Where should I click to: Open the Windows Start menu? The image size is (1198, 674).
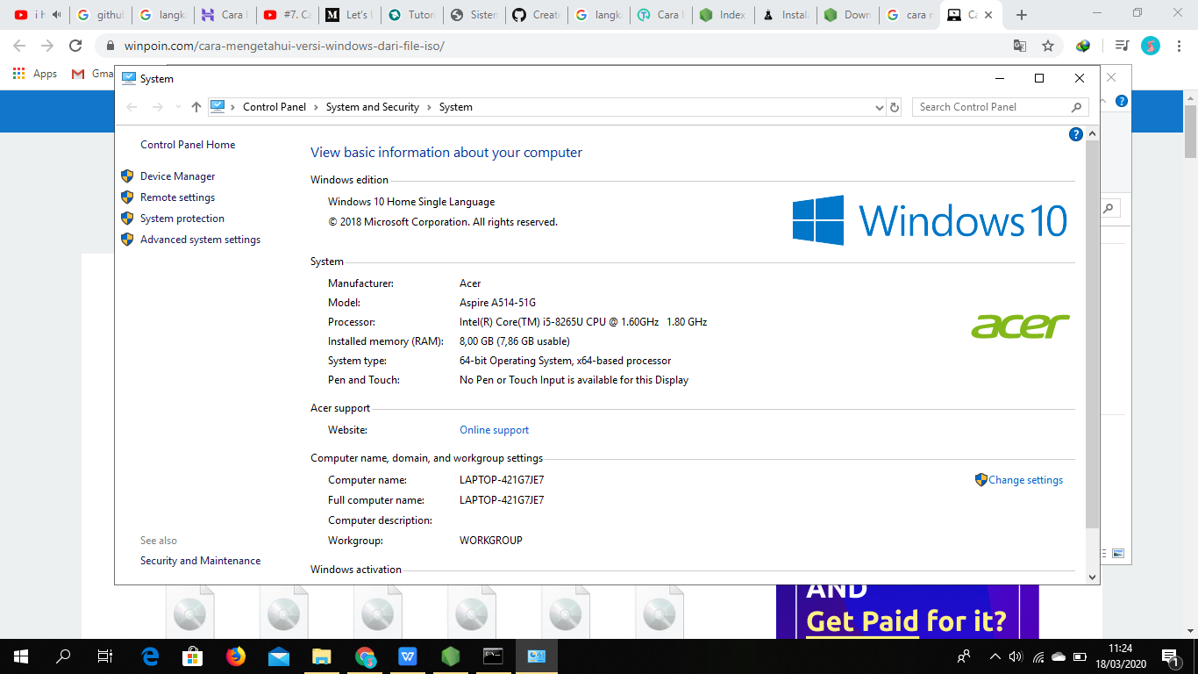click(21, 656)
